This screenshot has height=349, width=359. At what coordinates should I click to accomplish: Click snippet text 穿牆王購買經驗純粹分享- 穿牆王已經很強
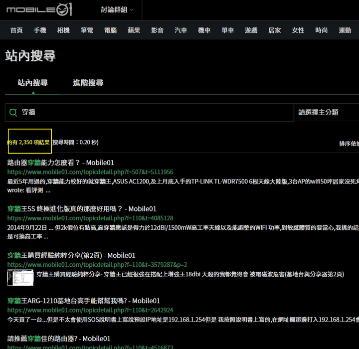(x=190, y=274)
